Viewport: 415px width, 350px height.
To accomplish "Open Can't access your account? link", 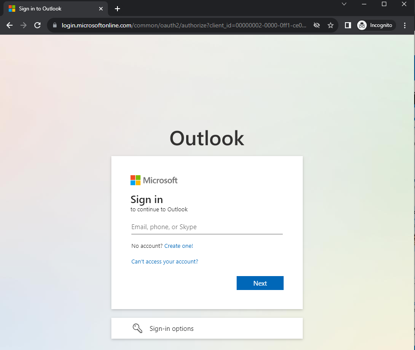I will coord(164,261).
